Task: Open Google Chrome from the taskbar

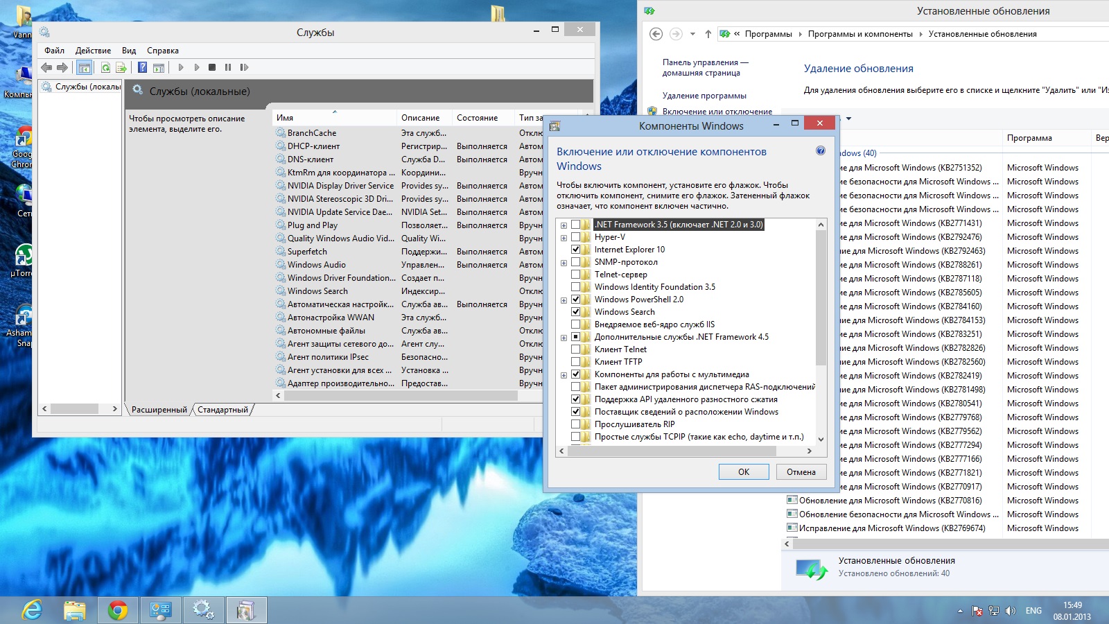Action: pyautogui.click(x=118, y=610)
